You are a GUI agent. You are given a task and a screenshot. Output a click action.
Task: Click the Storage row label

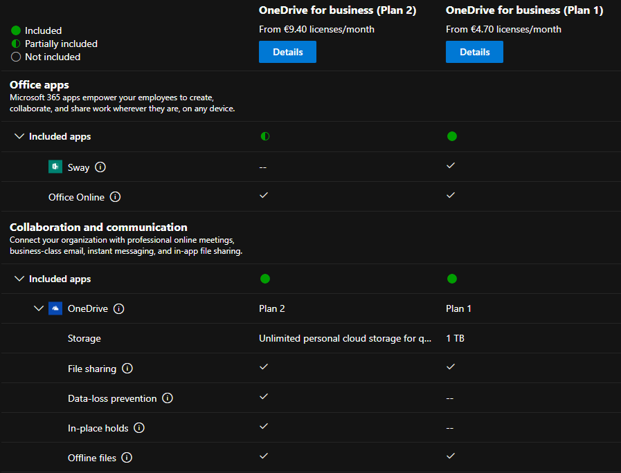[x=84, y=339]
